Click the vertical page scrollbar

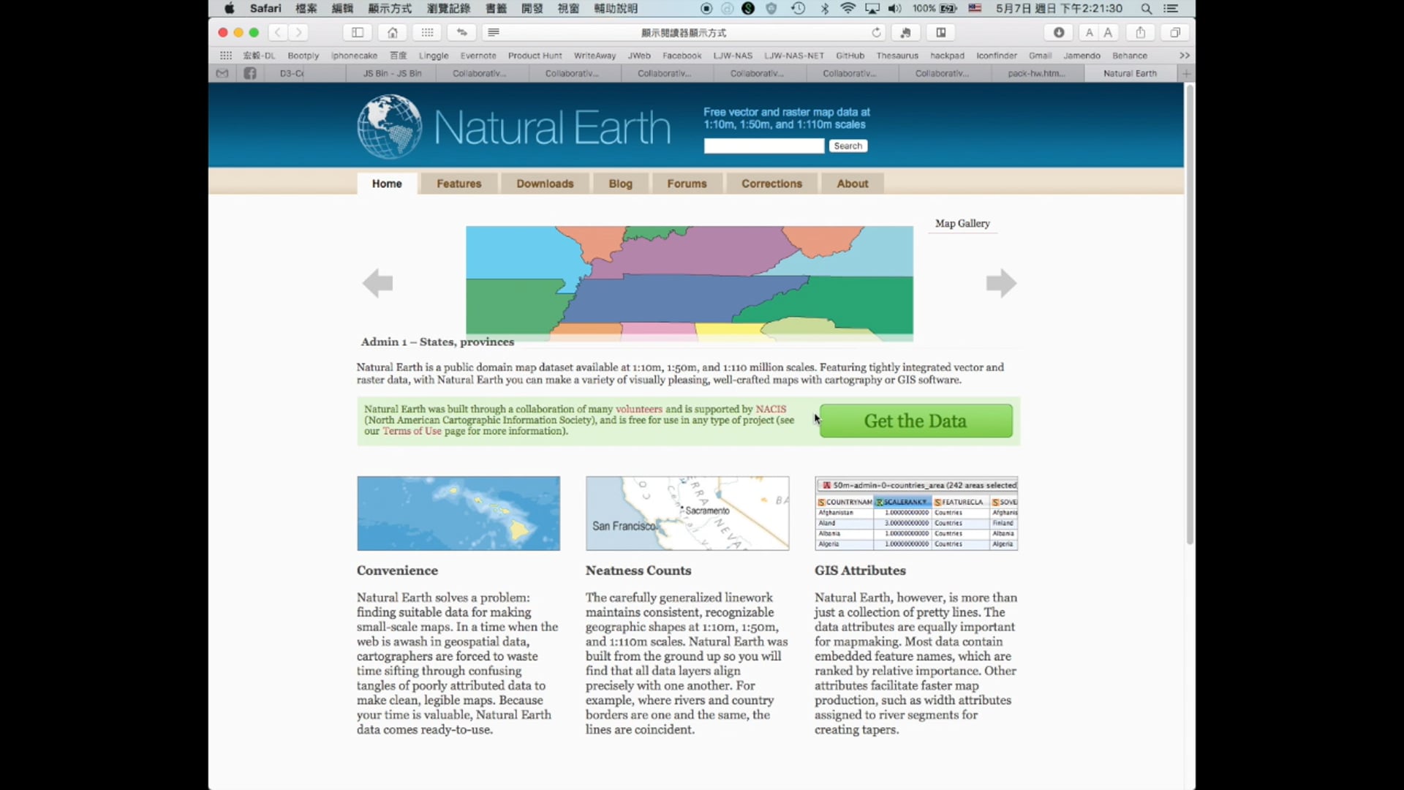(1190, 315)
